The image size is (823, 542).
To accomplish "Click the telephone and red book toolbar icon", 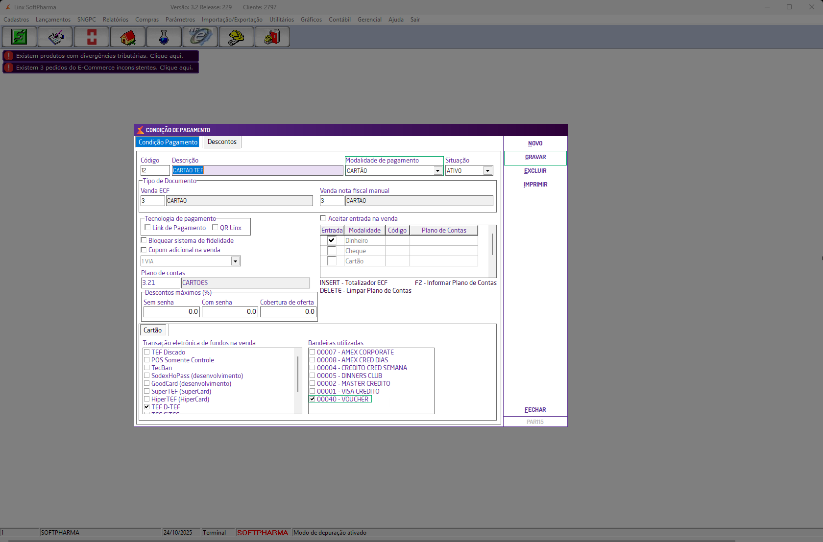I will click(x=273, y=37).
